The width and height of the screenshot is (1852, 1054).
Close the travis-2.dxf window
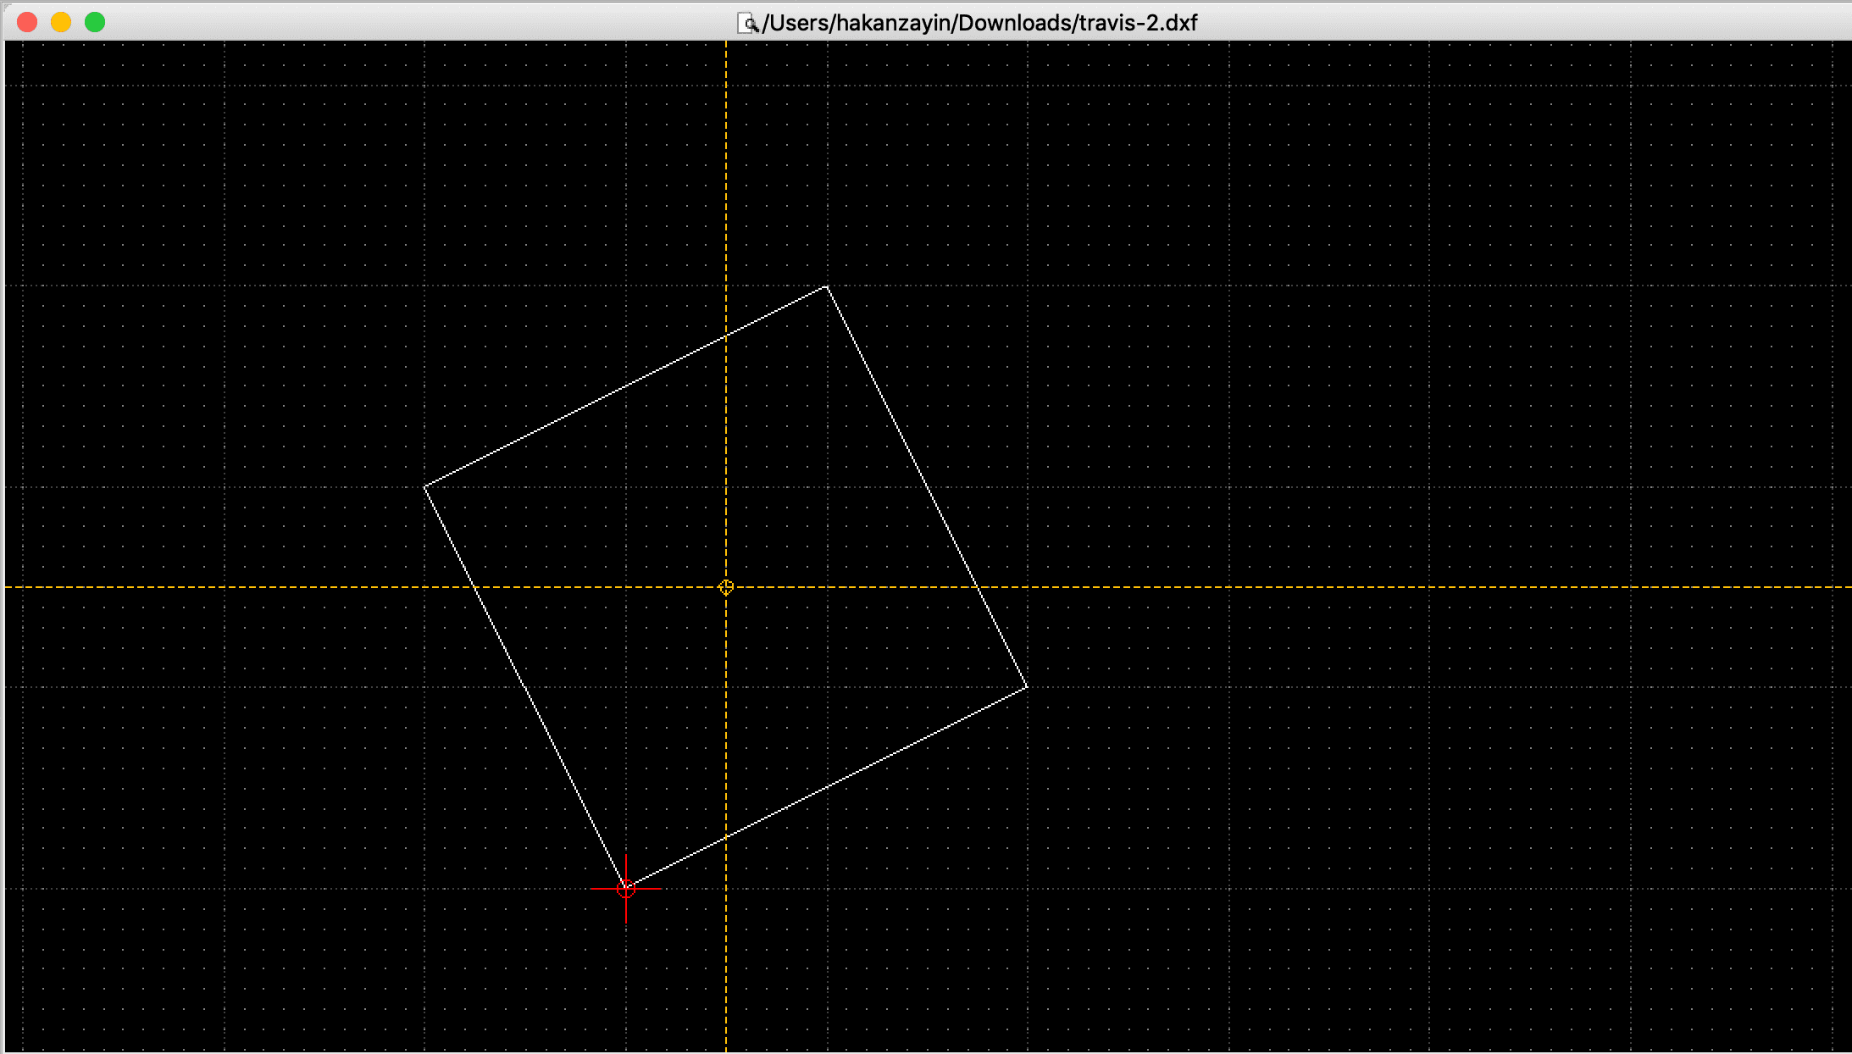point(27,22)
